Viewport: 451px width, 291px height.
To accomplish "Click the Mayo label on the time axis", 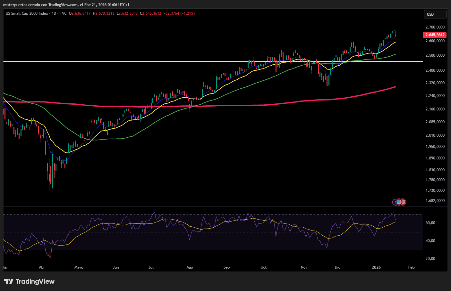I will pos(79,267).
